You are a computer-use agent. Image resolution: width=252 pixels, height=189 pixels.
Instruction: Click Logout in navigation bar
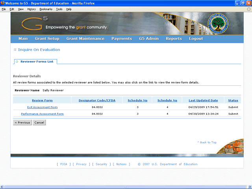tap(196, 39)
